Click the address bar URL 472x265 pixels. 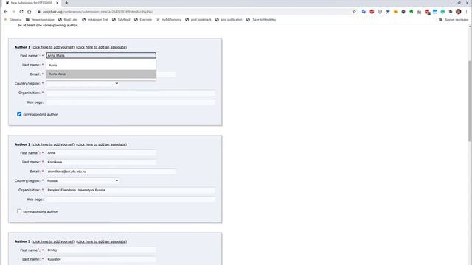pos(98,12)
